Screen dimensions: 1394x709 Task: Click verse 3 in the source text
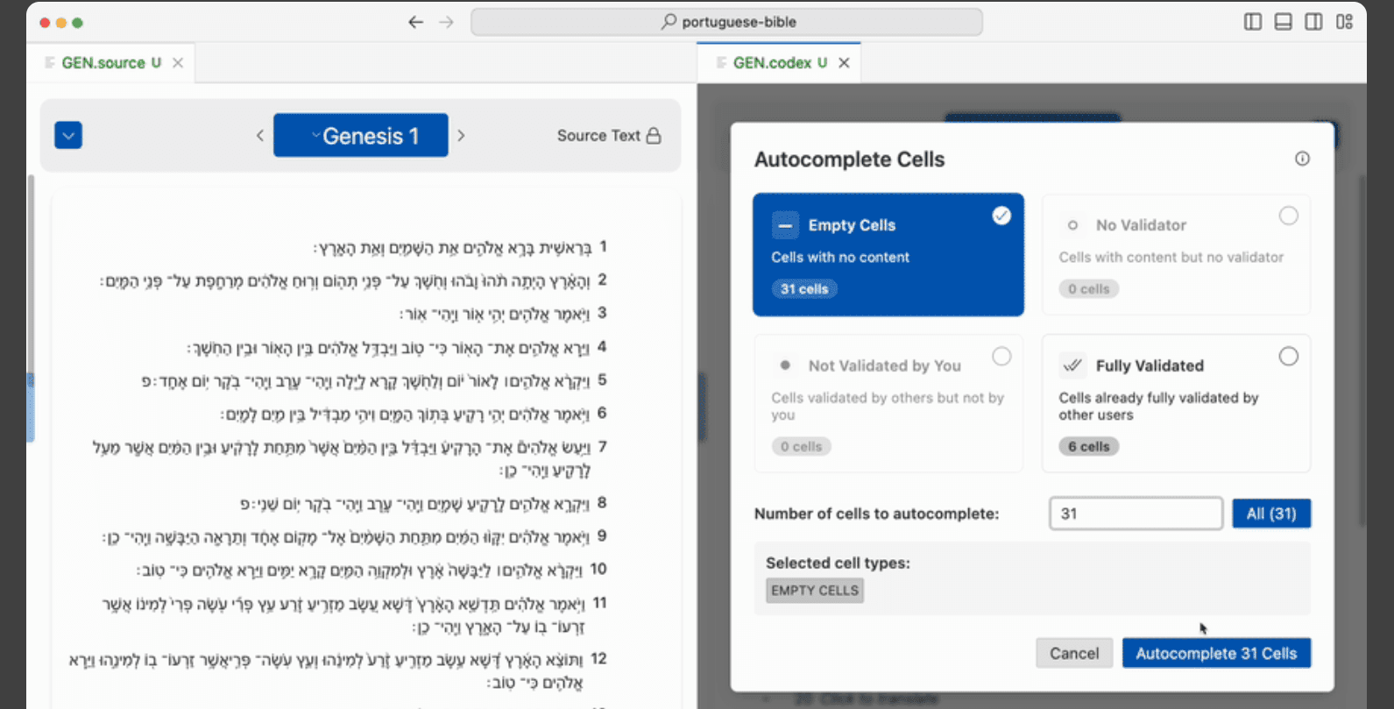504,314
